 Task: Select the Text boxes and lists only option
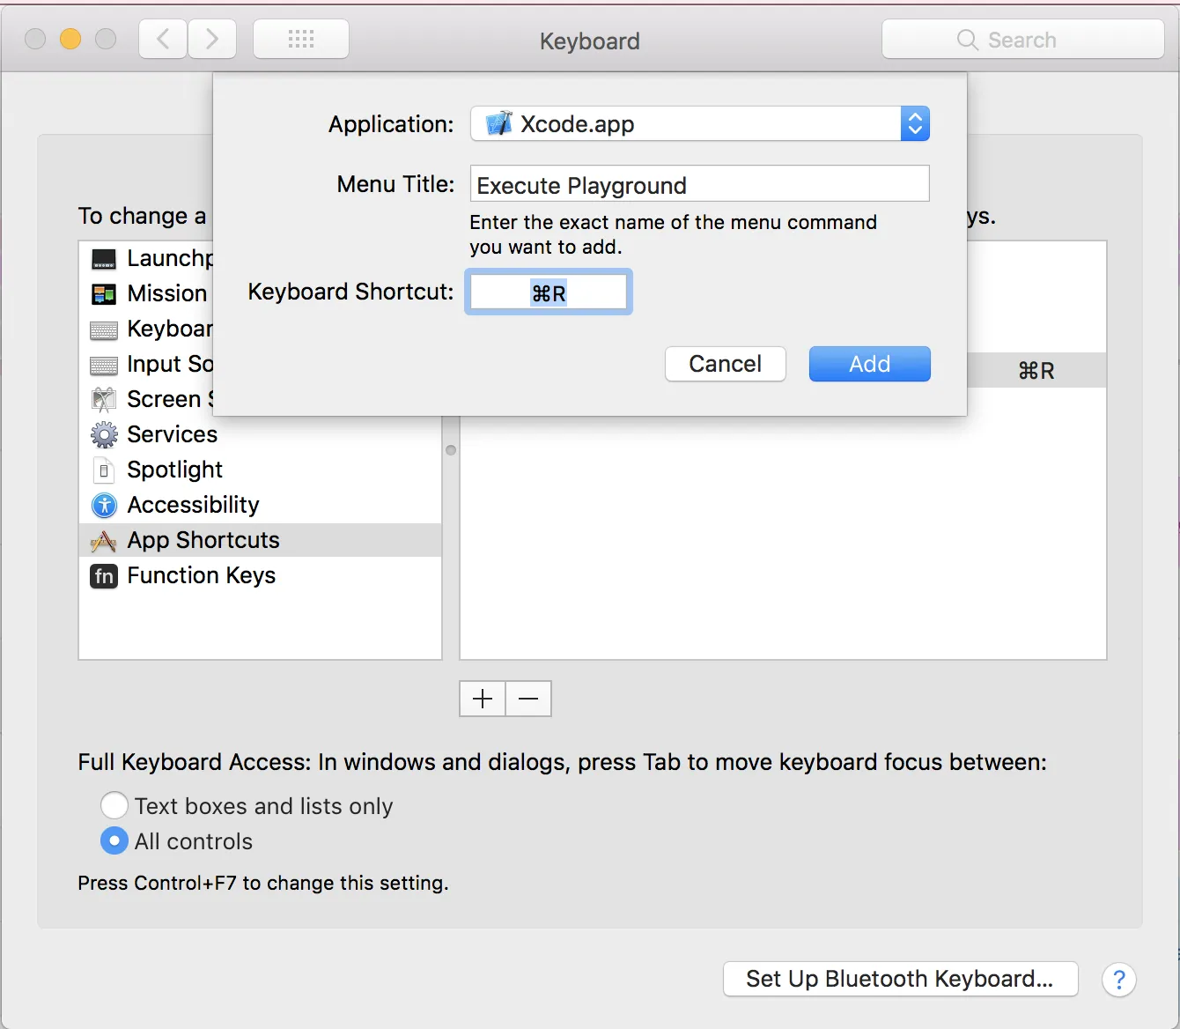pos(114,805)
